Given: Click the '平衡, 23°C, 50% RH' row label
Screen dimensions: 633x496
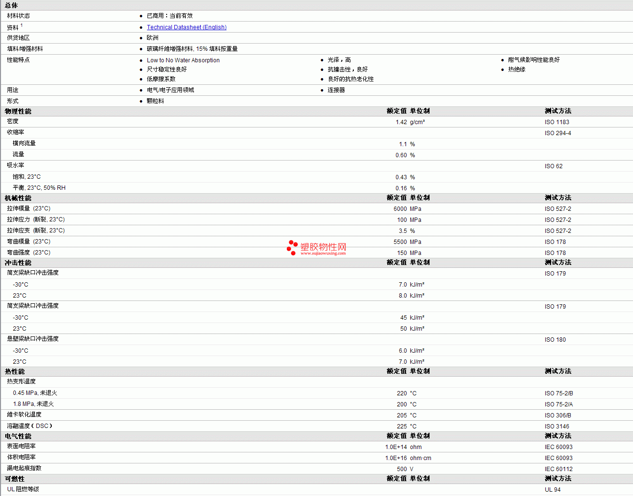Looking at the screenshot, I should 39,188.
